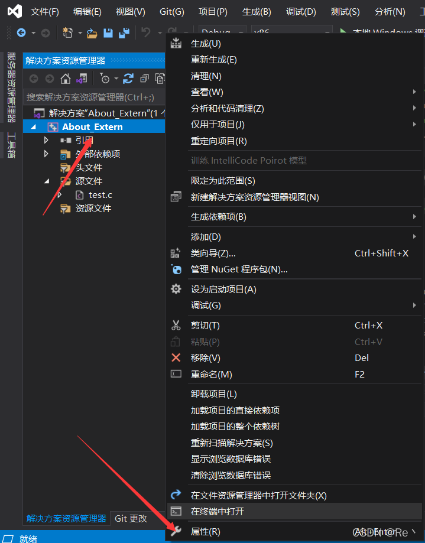Open the 视图(V) menu
This screenshot has width=425, height=543.
click(130, 12)
